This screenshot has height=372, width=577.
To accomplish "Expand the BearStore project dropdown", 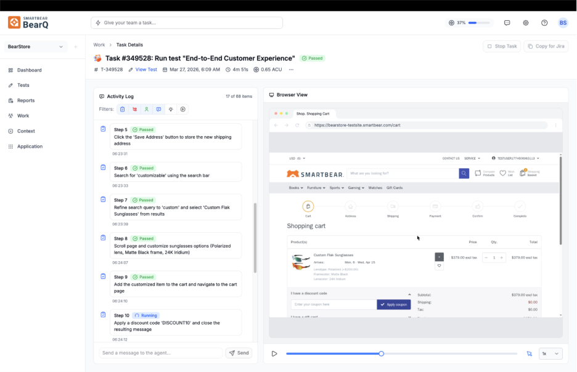I will coord(35,47).
